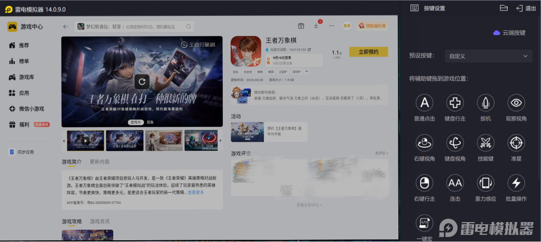541x242 pixels.
Task: Click 同步应用 sync apps entry
Action: click(22, 152)
